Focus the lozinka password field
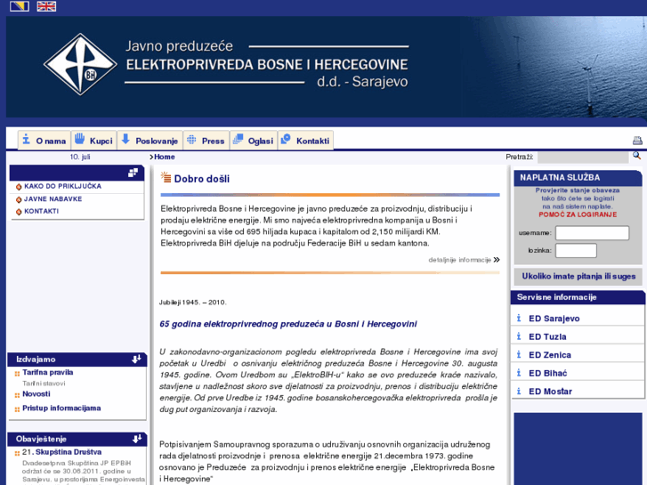Viewport: 647px width, 485px height. [576, 251]
